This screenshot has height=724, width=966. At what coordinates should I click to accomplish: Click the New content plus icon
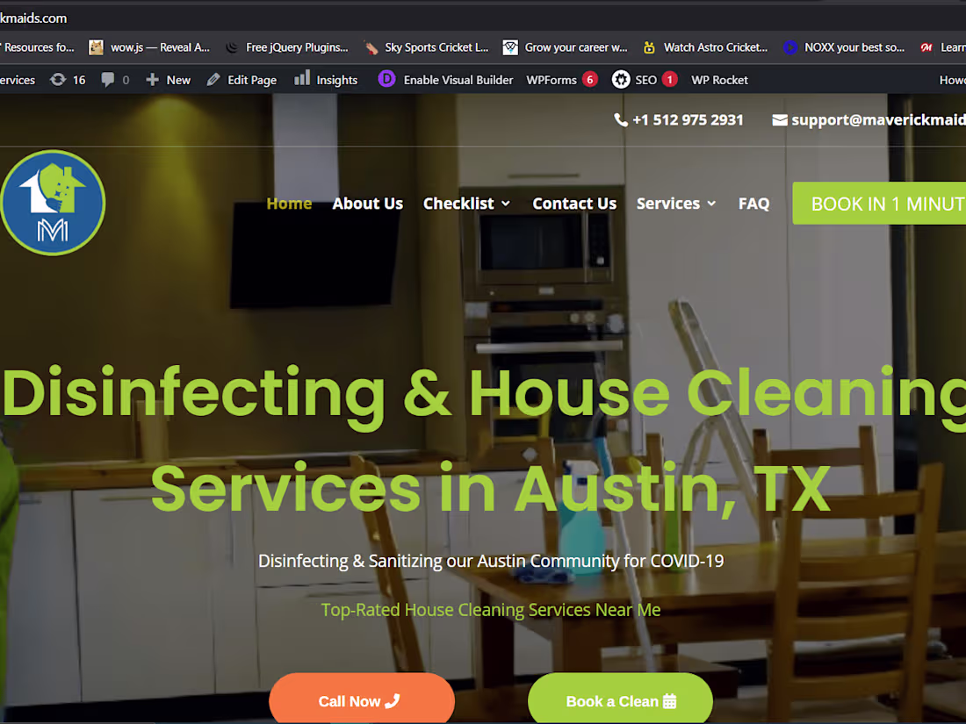coord(152,79)
